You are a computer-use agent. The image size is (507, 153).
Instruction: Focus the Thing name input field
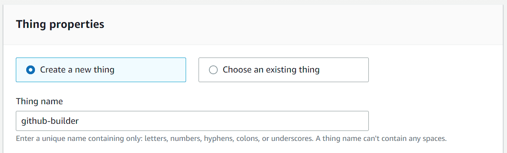(x=192, y=121)
